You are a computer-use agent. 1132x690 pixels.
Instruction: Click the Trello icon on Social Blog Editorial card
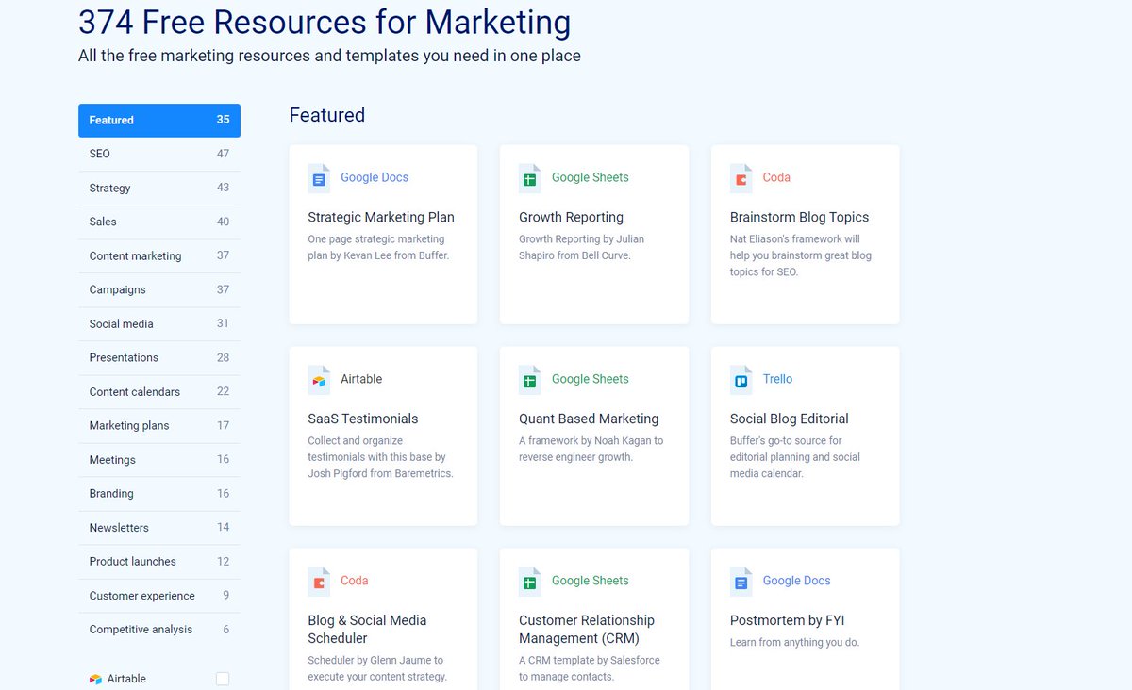coord(741,380)
